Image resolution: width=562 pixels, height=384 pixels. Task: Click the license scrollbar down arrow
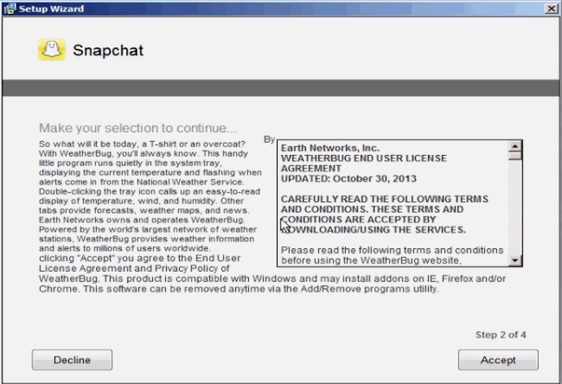coord(515,260)
